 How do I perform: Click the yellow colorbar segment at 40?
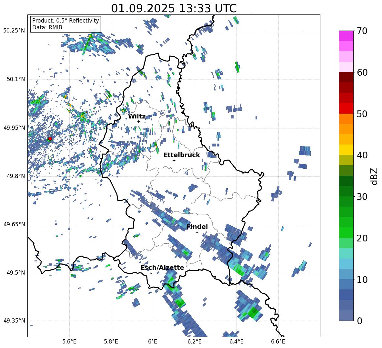pos(346,150)
